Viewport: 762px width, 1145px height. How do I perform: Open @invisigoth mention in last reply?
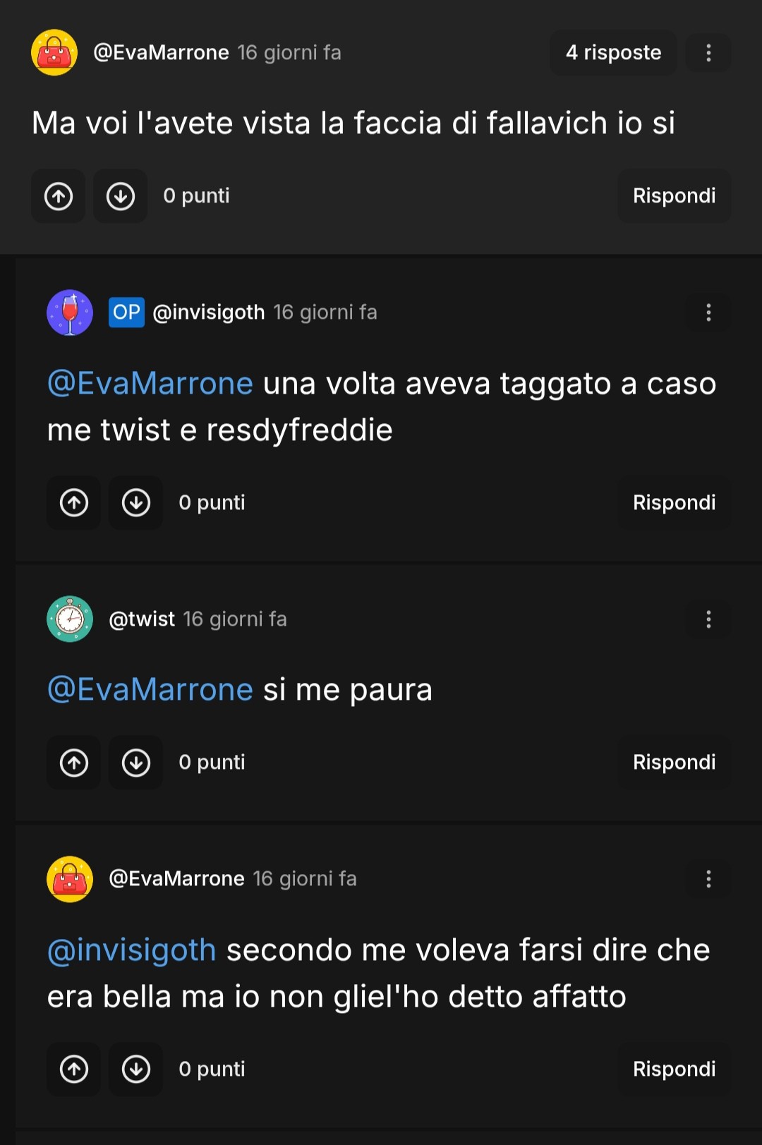132,950
